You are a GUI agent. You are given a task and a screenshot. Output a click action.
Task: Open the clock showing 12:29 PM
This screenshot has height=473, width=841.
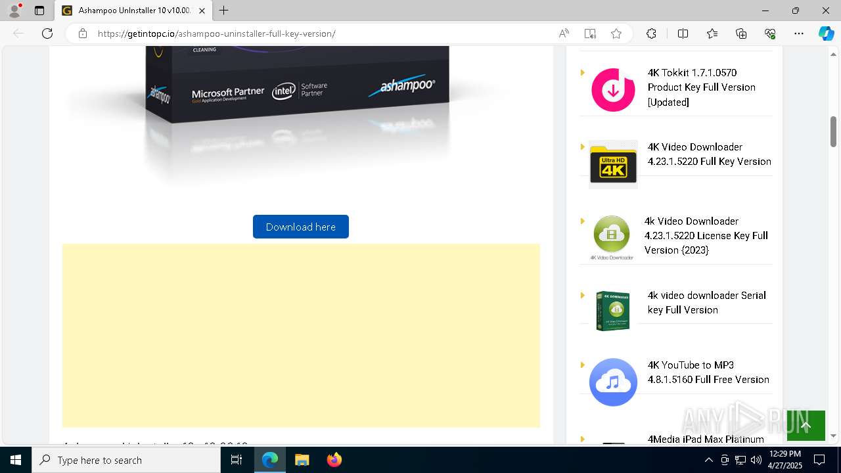[x=784, y=460]
